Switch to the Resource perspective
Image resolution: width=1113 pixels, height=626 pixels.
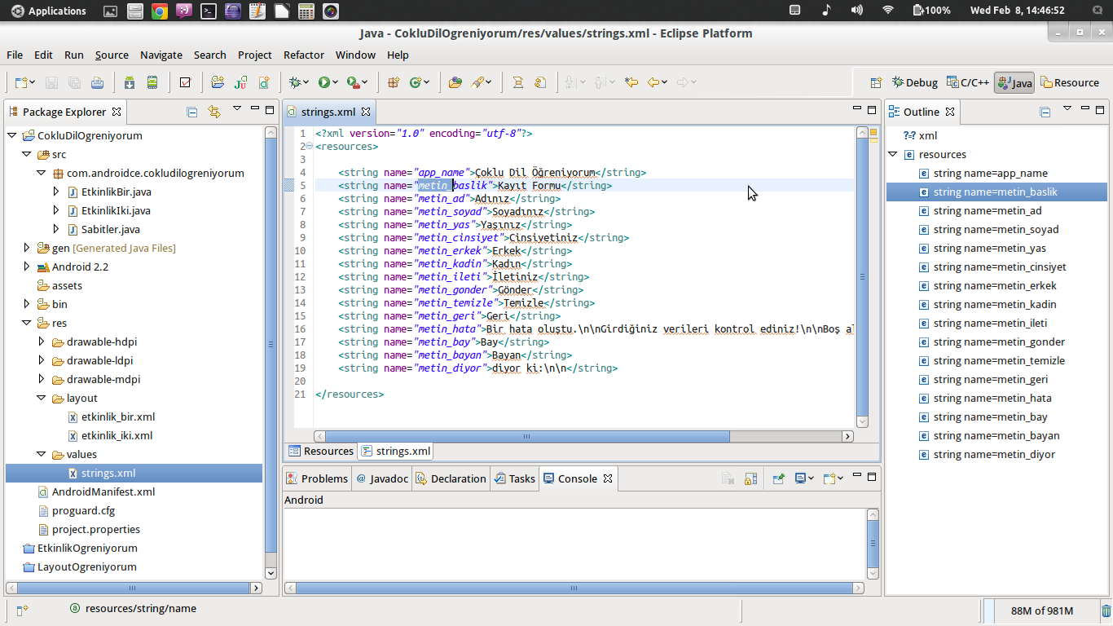click(1069, 82)
